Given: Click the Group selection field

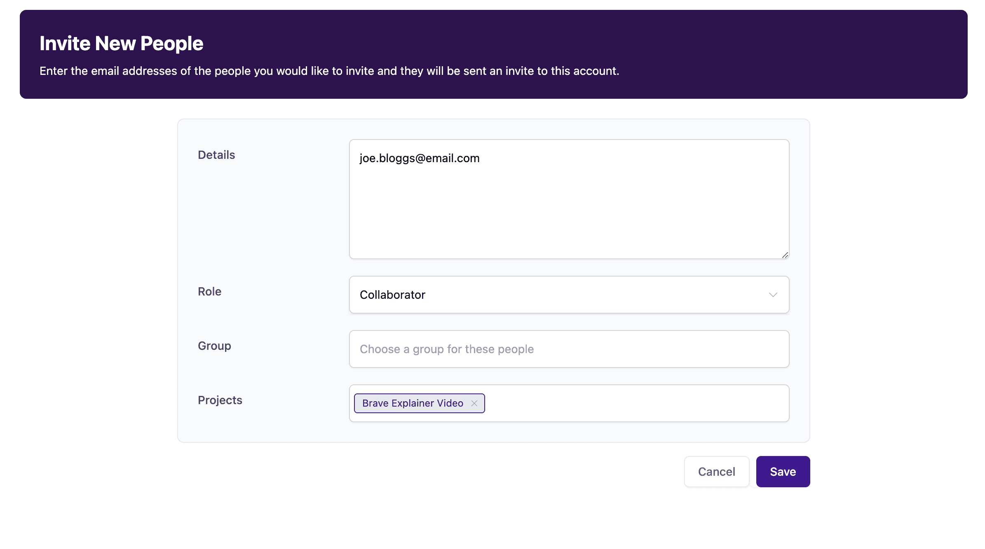Looking at the screenshot, I should coord(569,349).
